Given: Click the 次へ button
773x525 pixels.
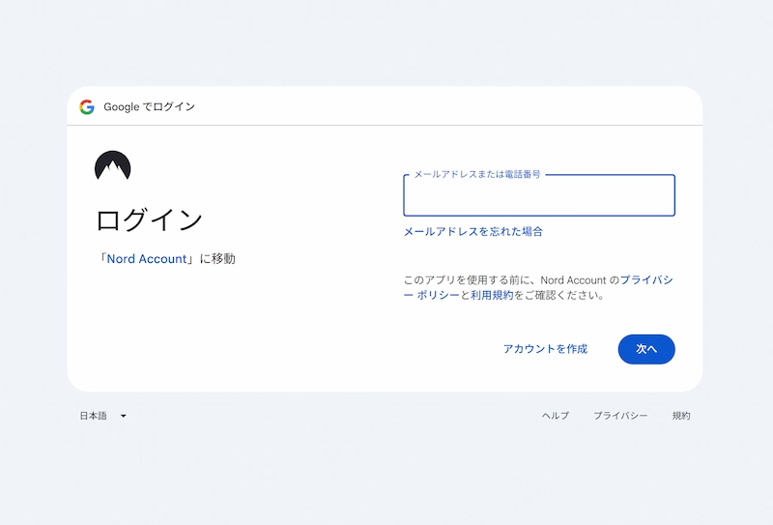Looking at the screenshot, I should pos(646,349).
